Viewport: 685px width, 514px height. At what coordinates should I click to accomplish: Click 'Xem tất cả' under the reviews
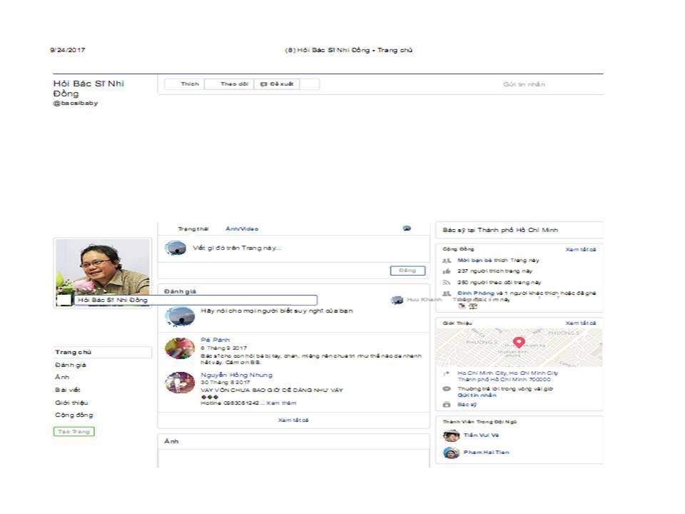click(293, 420)
